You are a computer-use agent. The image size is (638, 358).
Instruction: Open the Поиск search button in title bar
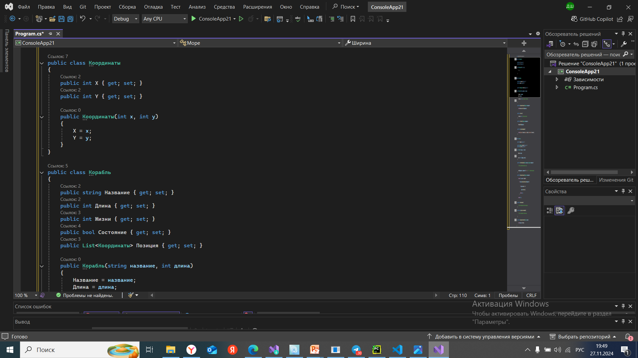[x=346, y=7]
